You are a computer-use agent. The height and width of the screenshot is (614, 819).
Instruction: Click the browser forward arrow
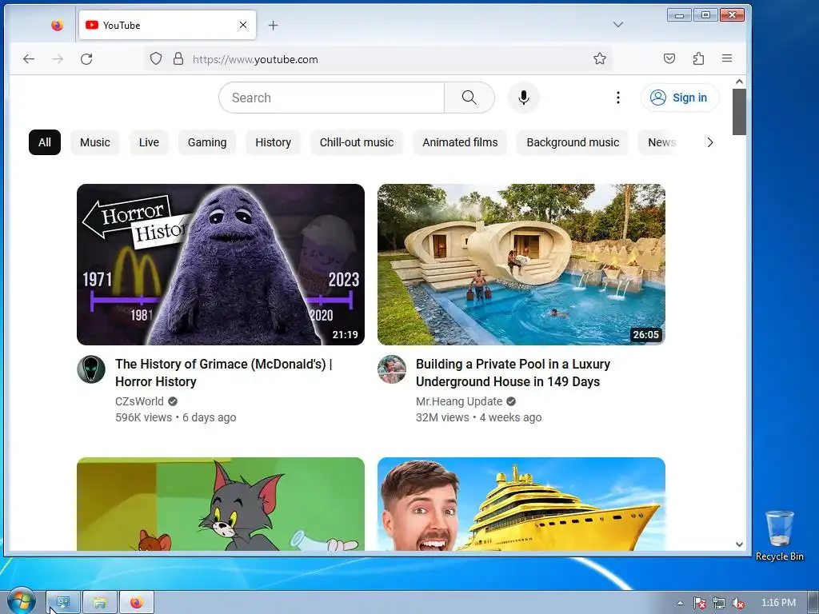pos(58,59)
